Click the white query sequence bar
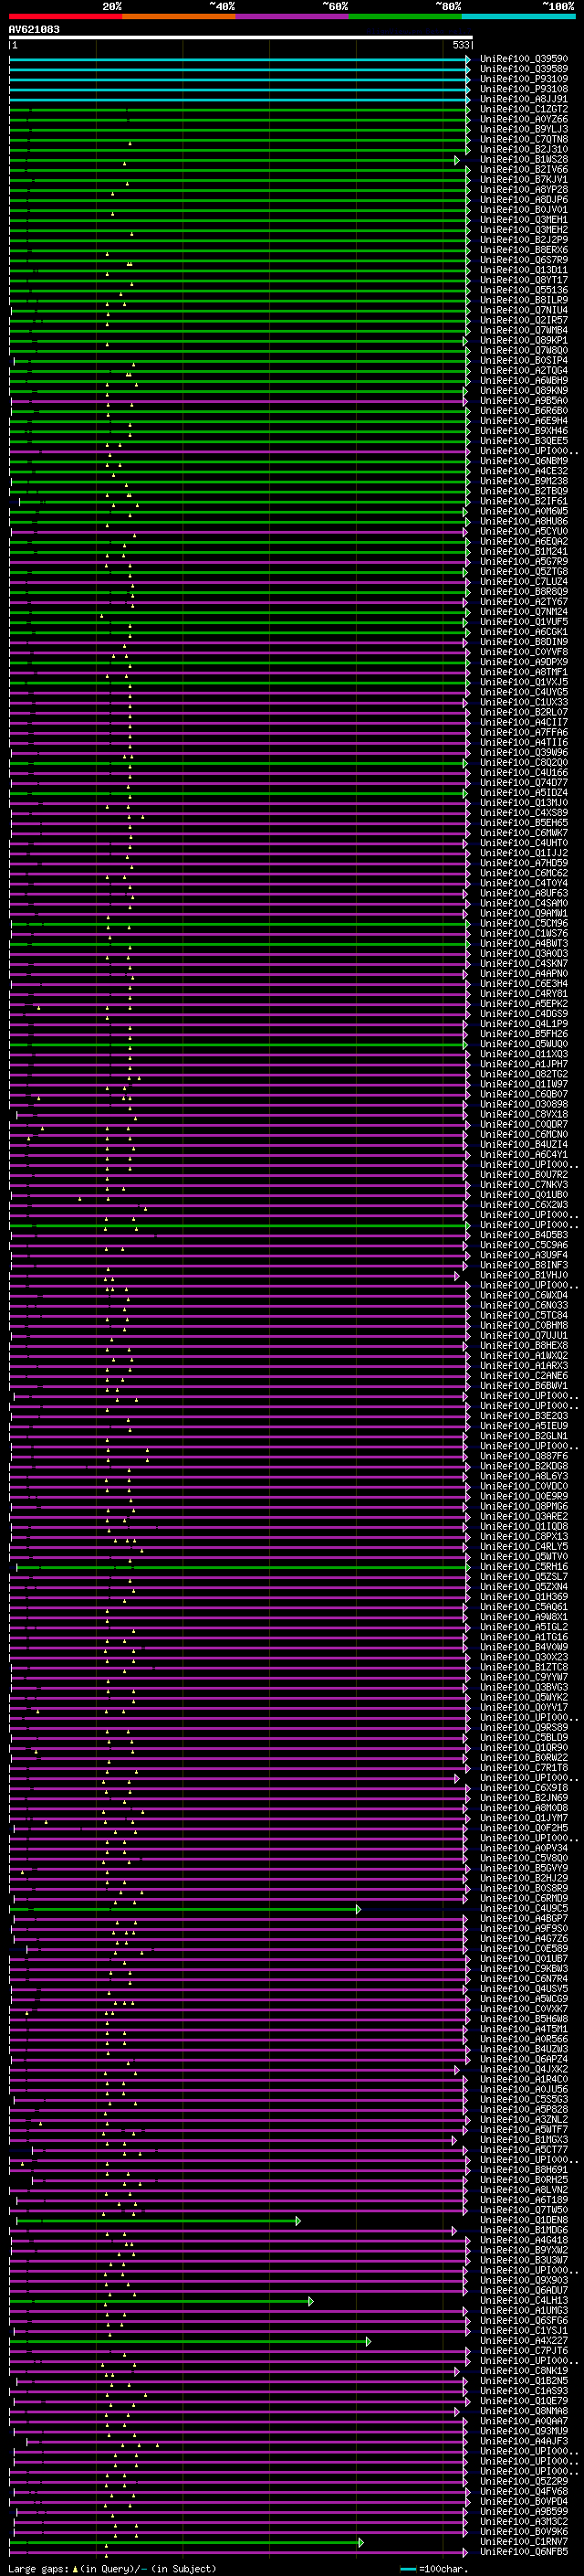 241,37
